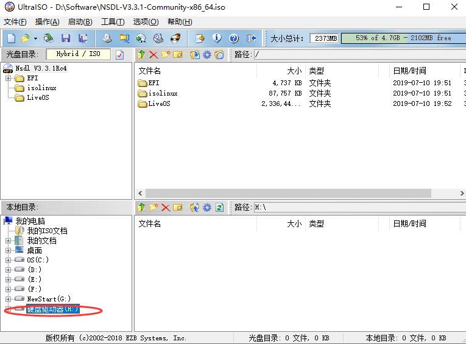Click the Rename icon in disc directory toolbar
The image size is (466, 344).
tap(178, 55)
